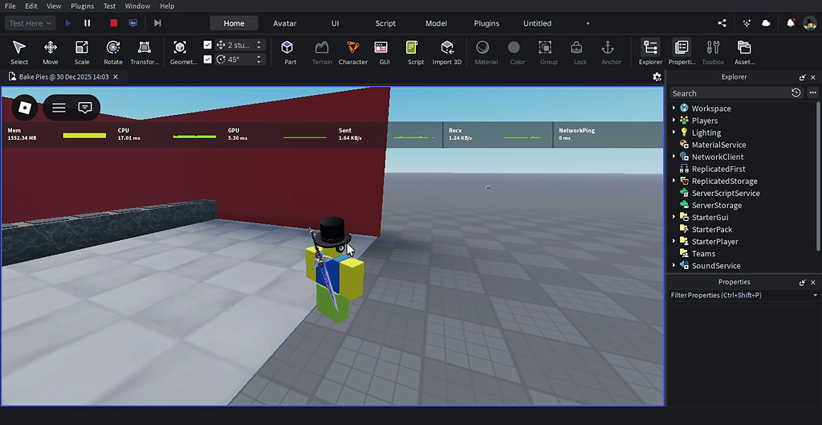Insert a new Part
Screen dimensions: 822x425
click(290, 52)
